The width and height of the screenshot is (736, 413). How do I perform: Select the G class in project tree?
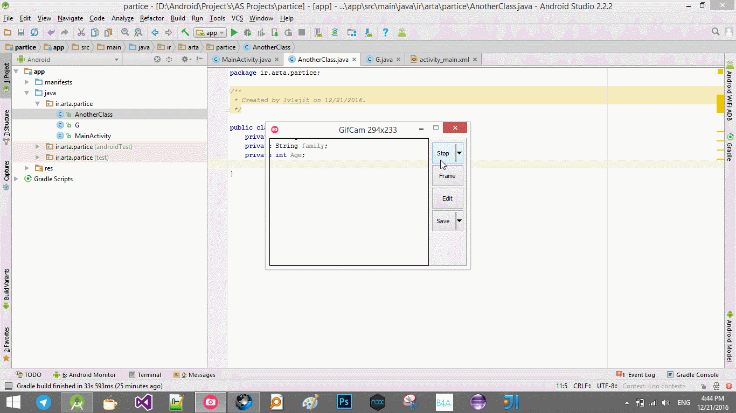(x=77, y=125)
